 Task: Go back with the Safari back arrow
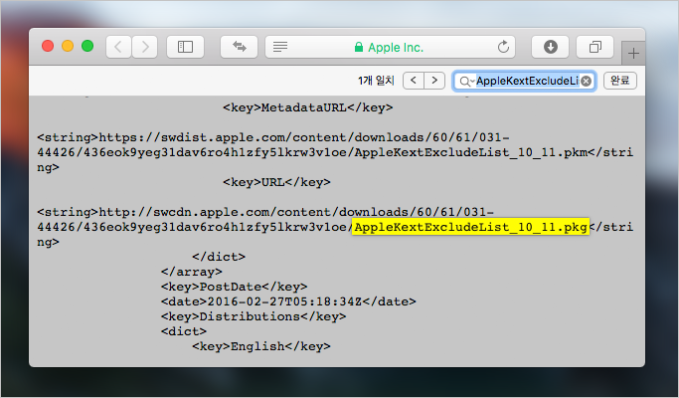point(118,47)
